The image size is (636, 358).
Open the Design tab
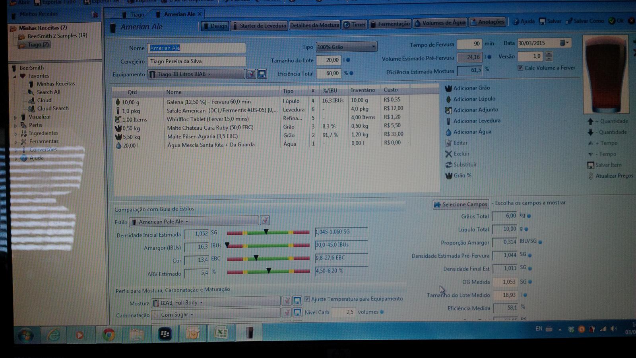215,26
